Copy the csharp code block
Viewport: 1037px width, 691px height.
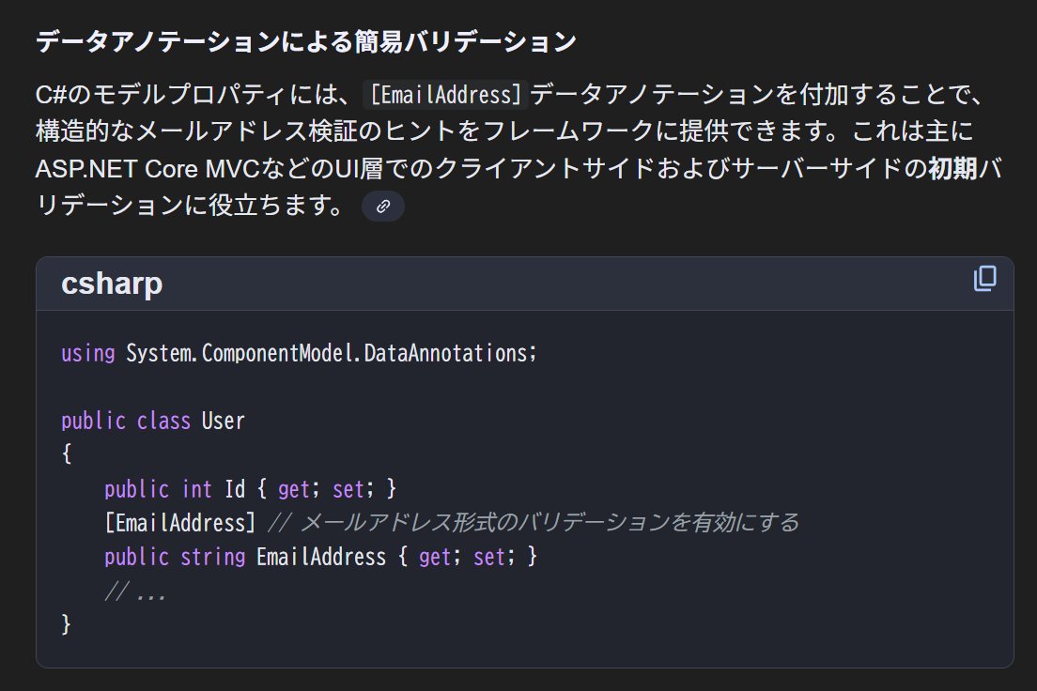(984, 279)
